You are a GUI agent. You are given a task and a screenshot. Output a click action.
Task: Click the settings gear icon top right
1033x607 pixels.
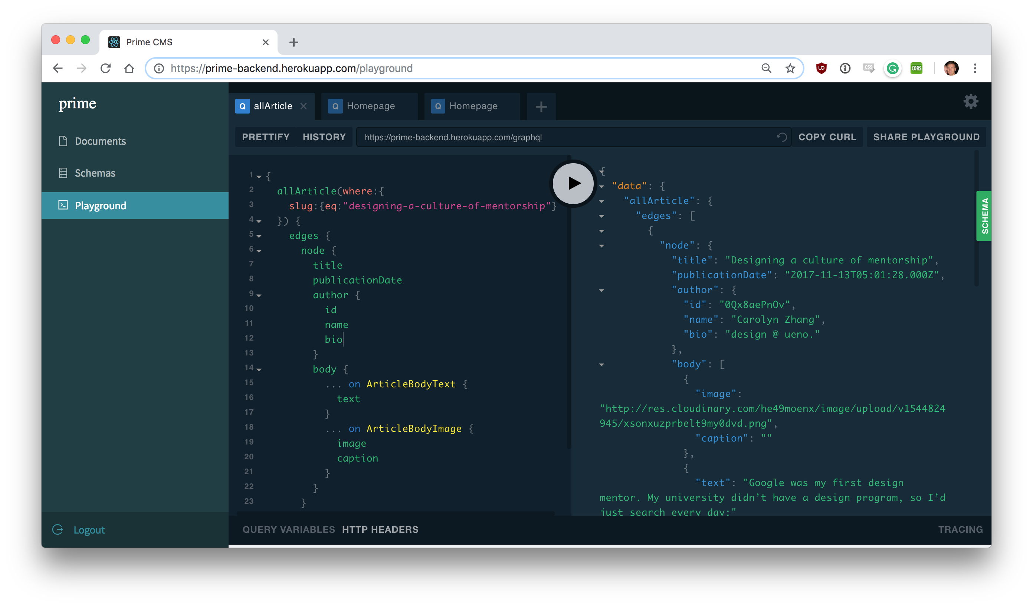pos(971,101)
